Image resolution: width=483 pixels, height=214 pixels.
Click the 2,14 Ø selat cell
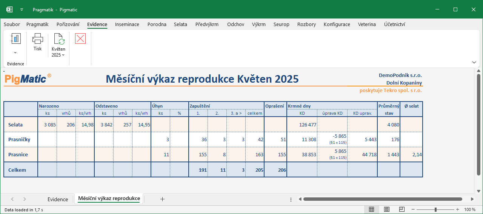(412, 155)
